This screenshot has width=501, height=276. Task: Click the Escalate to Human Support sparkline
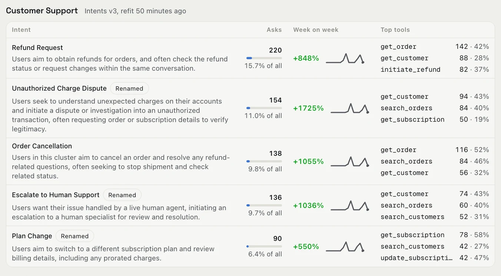pyautogui.click(x=350, y=205)
